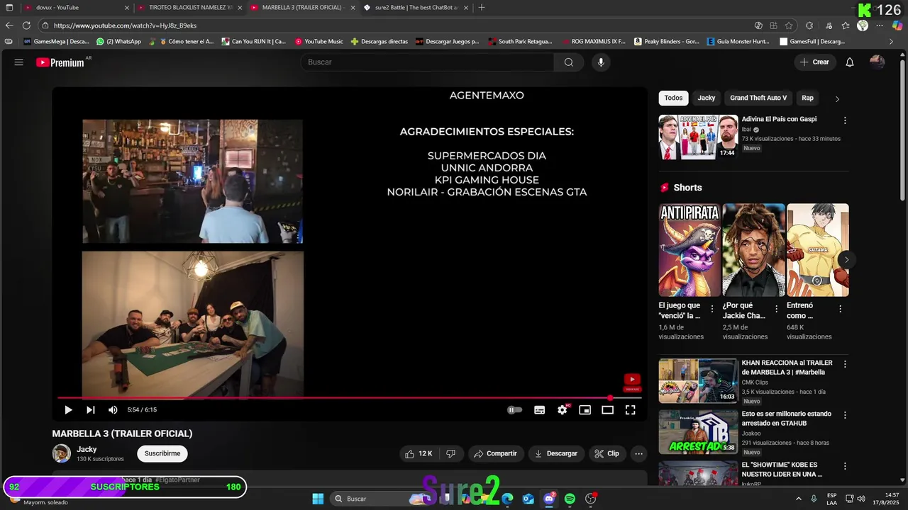The width and height of the screenshot is (908, 510).
Task: Open Adivina El País con Gaspi thumbnail
Action: pyautogui.click(x=698, y=137)
